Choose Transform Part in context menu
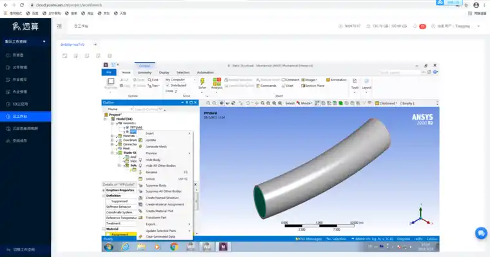The height and width of the screenshot is (257, 490). click(x=165, y=217)
